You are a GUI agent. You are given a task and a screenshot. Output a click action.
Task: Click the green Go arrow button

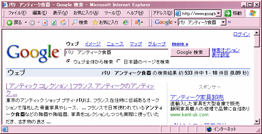coord(227,13)
